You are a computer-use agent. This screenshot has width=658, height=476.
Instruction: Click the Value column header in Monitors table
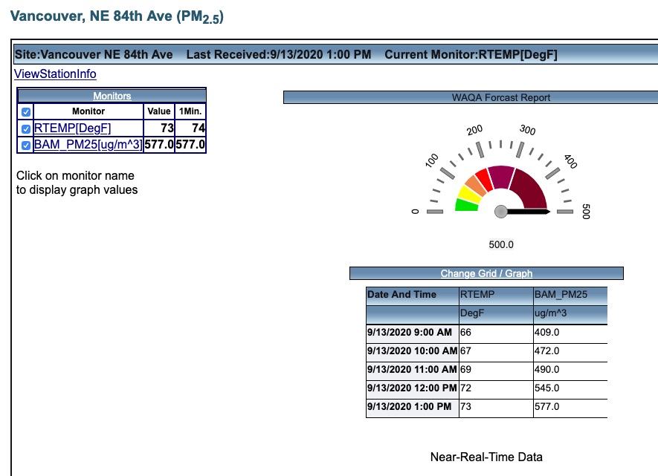click(x=159, y=111)
